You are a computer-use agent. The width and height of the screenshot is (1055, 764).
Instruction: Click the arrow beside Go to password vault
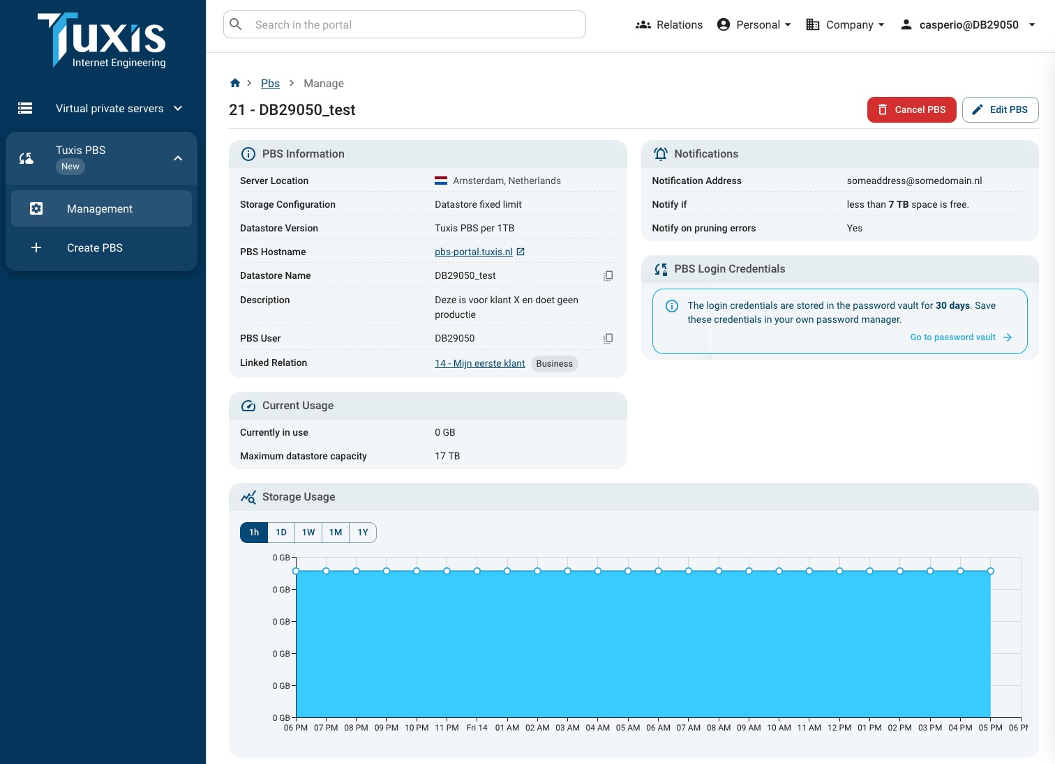coord(1008,337)
